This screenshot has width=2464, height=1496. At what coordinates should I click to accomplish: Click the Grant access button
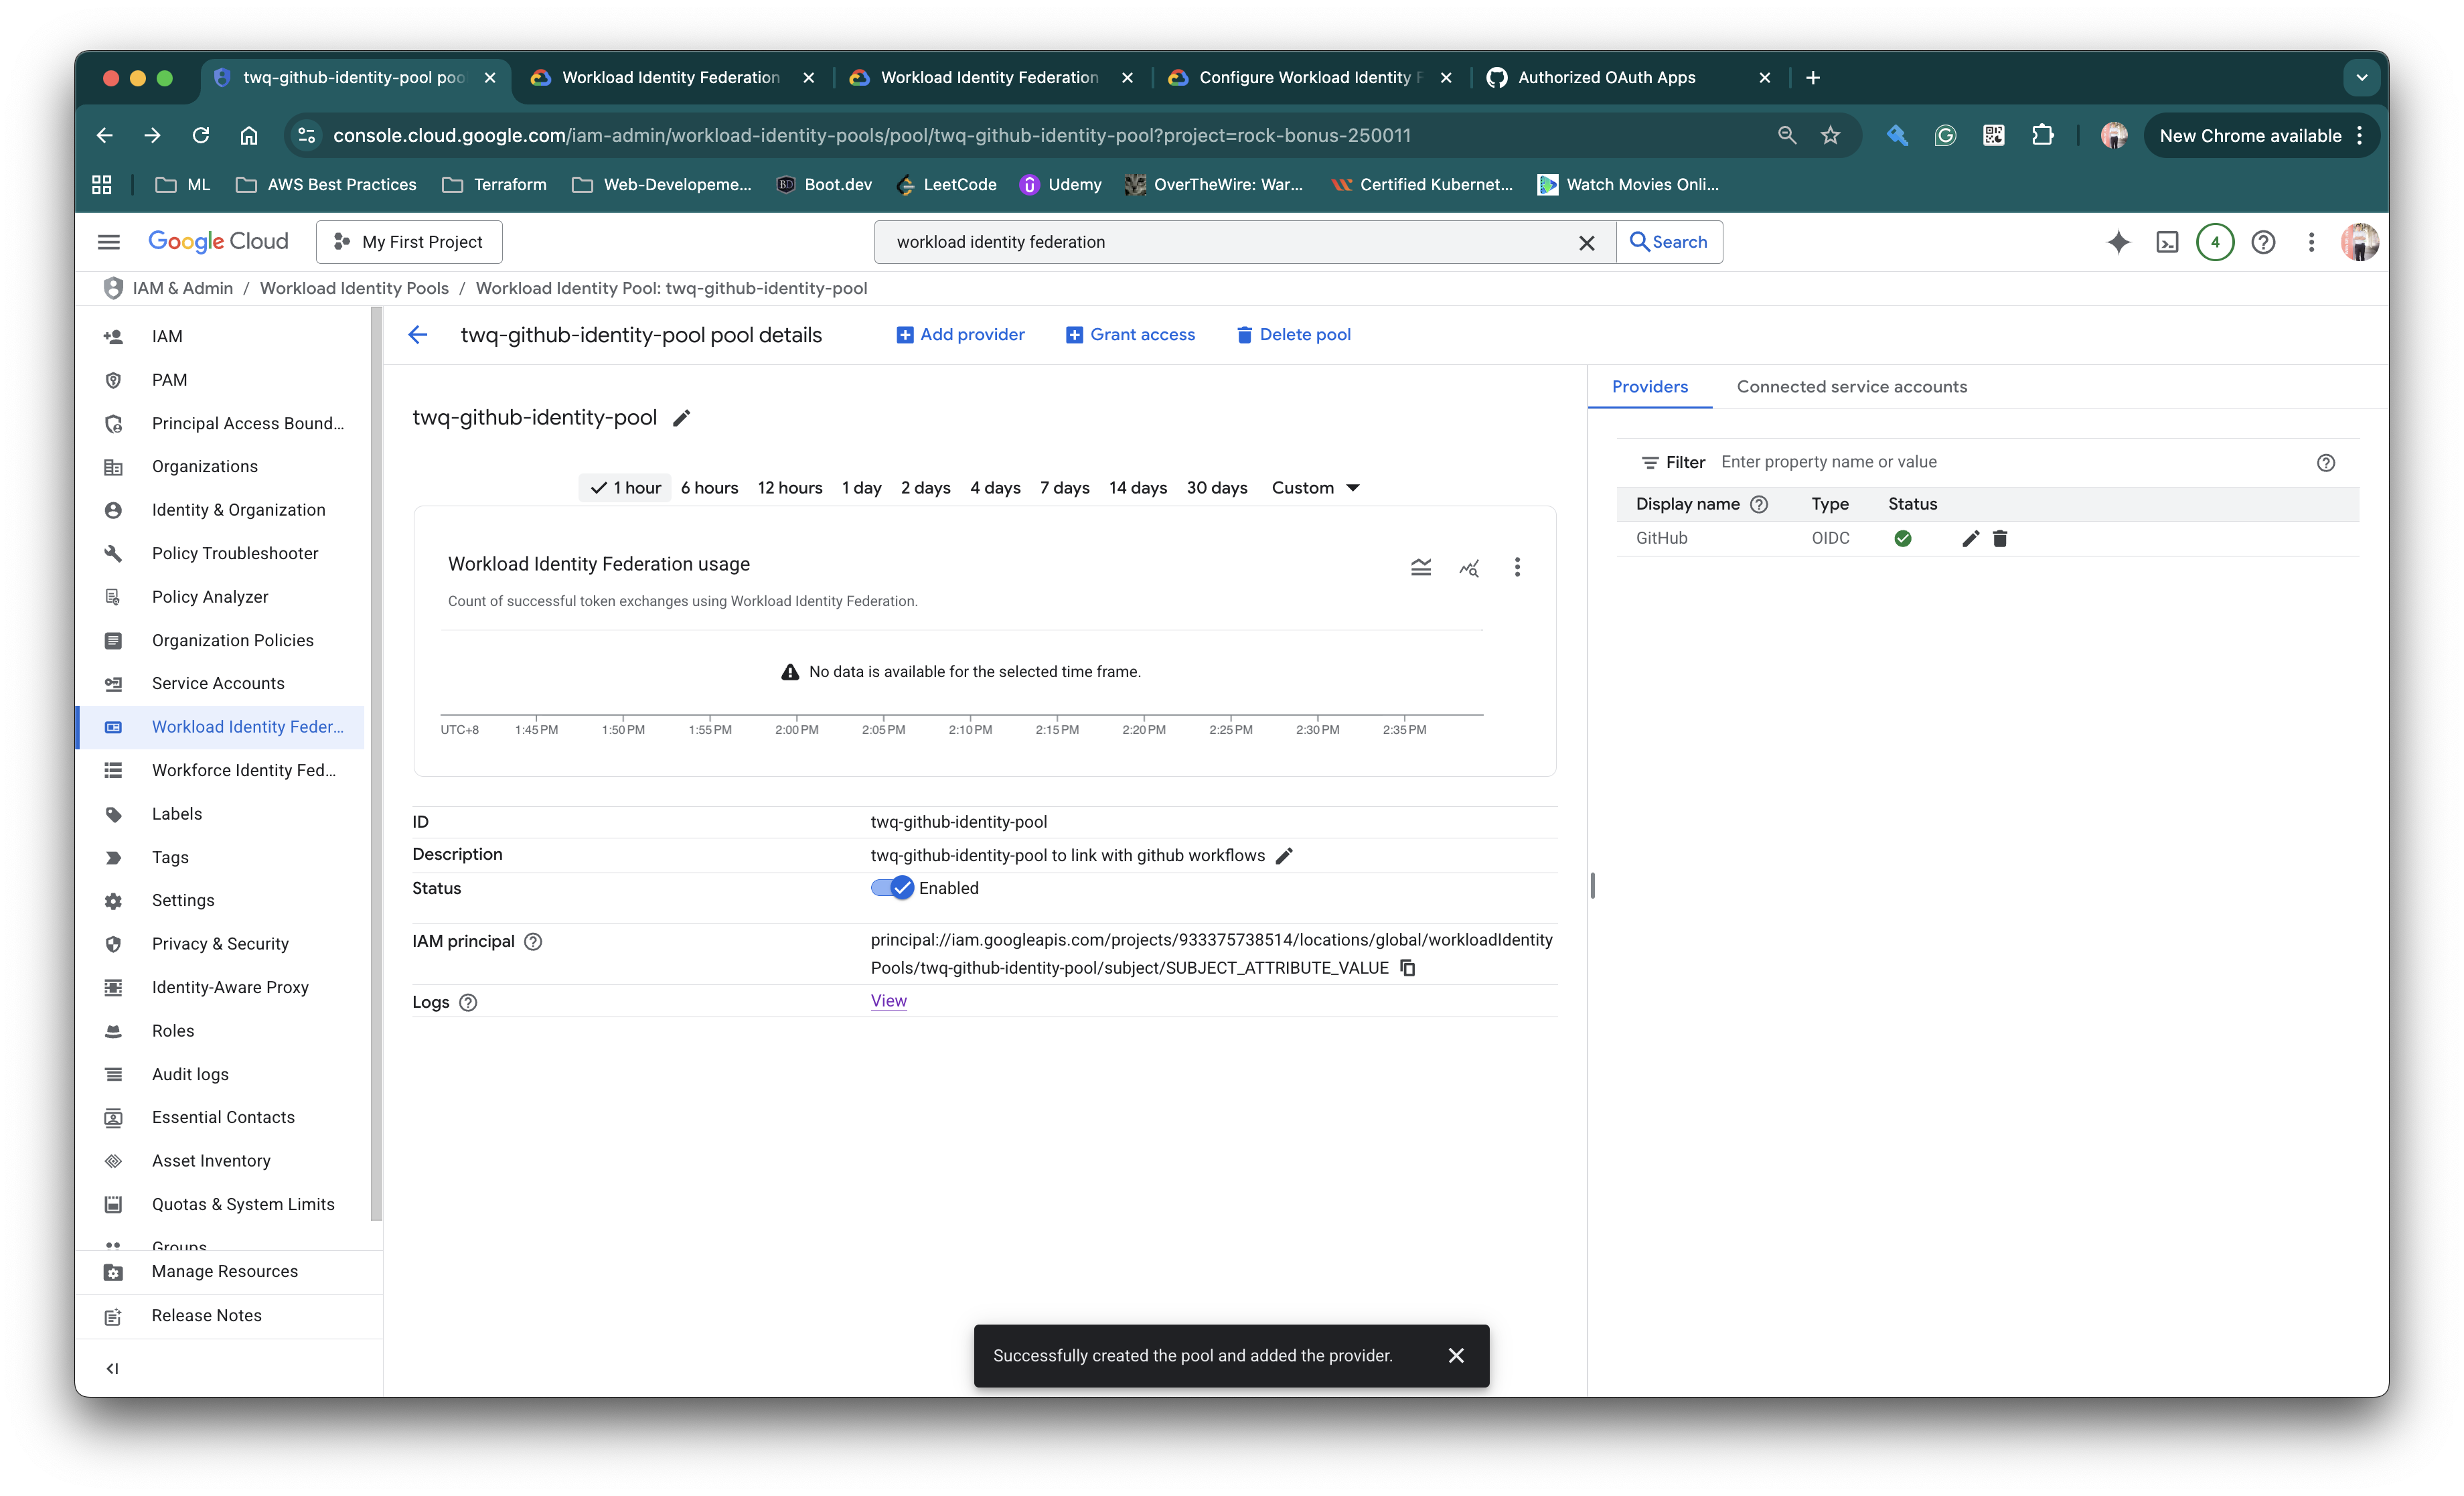click(x=1130, y=335)
